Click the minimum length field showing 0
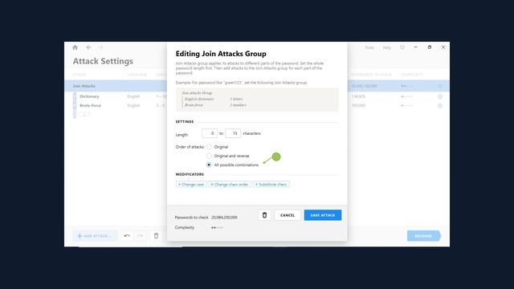Screen dimensions: 514x289 tap(210, 133)
